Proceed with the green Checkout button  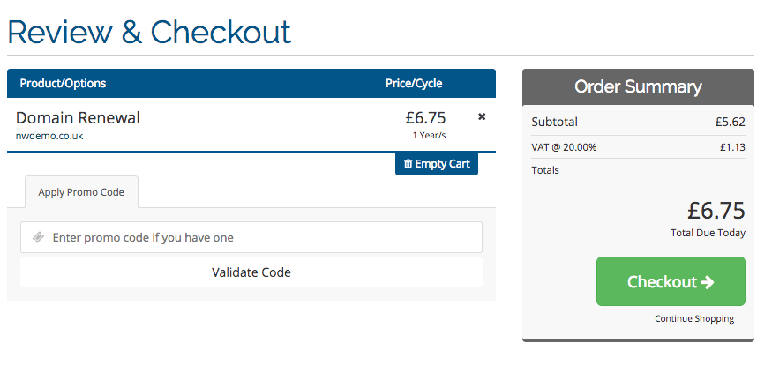pyautogui.click(x=671, y=281)
